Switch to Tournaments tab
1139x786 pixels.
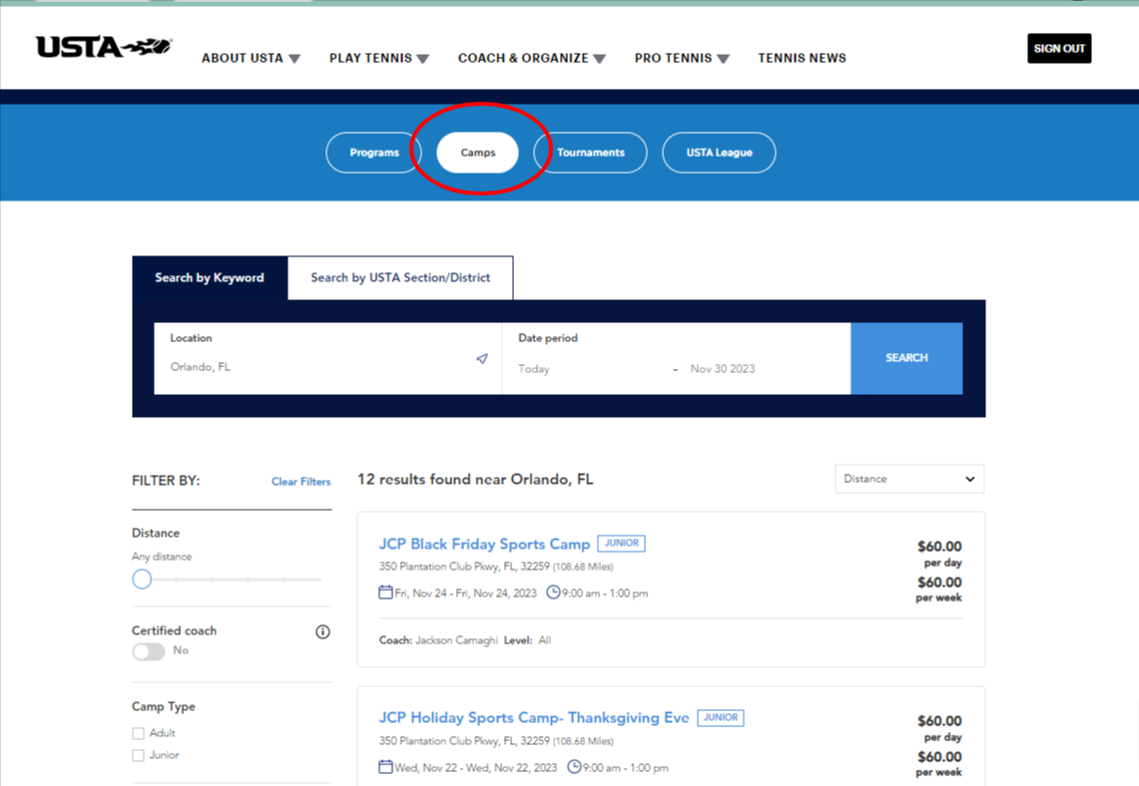pos(591,153)
